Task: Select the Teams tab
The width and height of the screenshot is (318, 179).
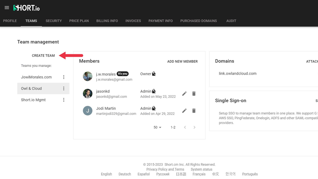Action: [31, 21]
